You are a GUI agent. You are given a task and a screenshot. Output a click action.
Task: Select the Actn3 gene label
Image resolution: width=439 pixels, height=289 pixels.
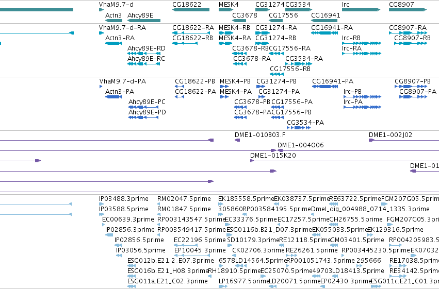(x=113, y=15)
